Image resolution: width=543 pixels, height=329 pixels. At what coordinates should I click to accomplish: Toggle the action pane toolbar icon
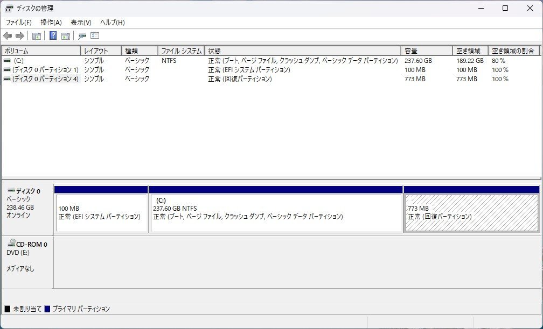pyautogui.click(x=65, y=35)
